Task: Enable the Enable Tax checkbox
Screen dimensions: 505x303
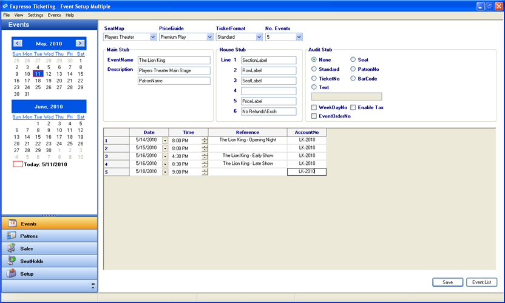Action: (353, 107)
